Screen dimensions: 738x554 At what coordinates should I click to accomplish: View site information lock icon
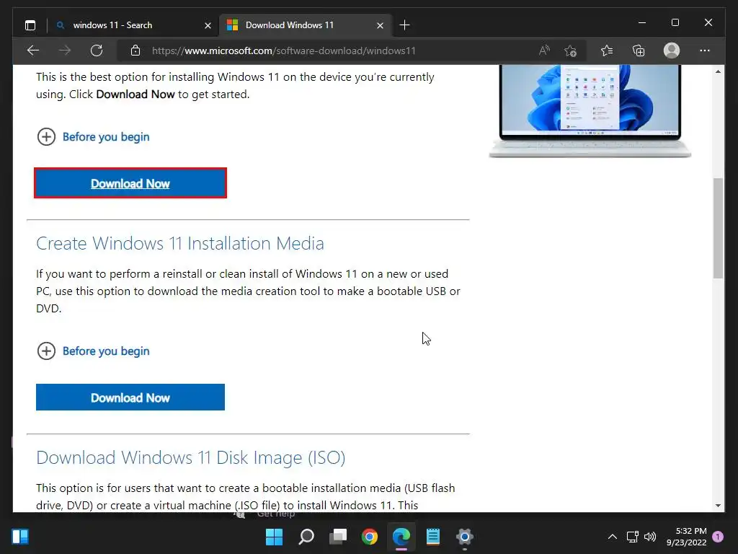(135, 50)
